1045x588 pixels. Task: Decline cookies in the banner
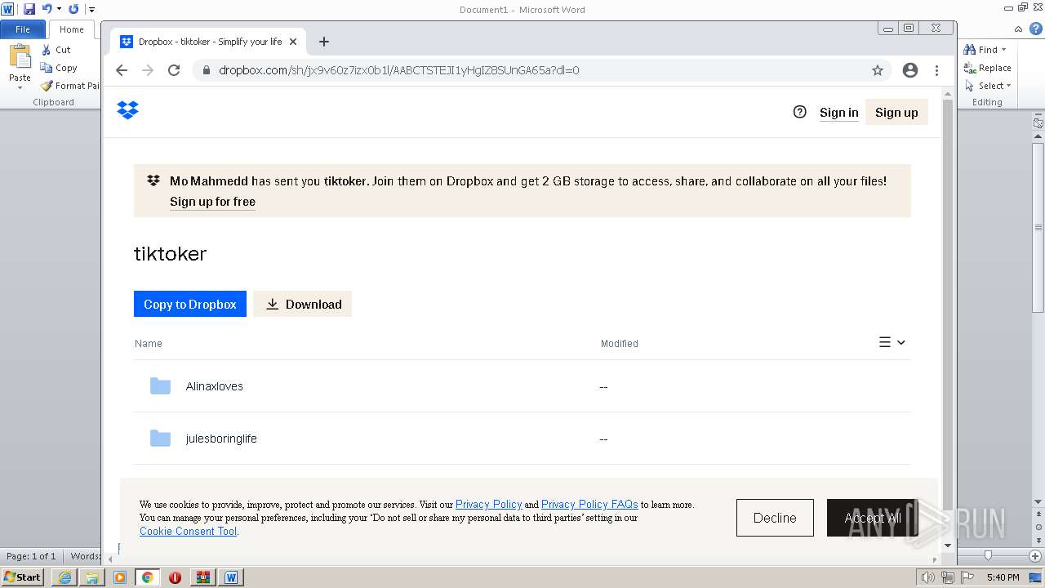pyautogui.click(x=775, y=518)
